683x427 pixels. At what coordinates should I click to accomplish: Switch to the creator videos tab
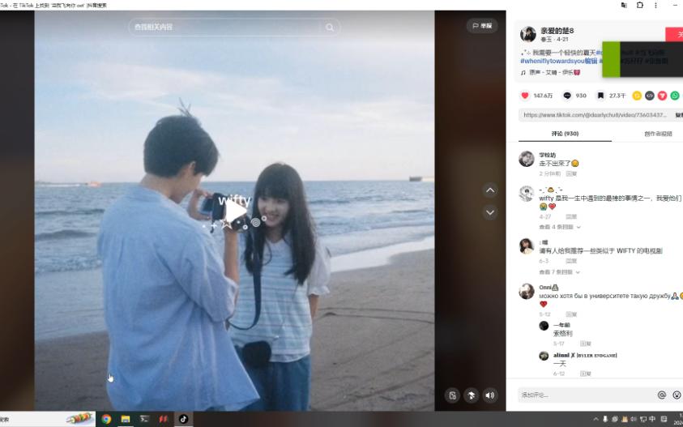[658, 134]
